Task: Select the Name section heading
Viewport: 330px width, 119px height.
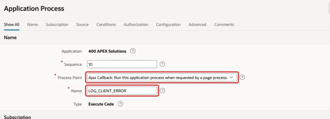Action: (10, 38)
